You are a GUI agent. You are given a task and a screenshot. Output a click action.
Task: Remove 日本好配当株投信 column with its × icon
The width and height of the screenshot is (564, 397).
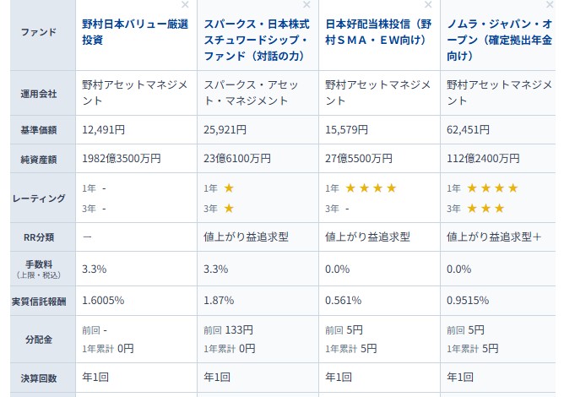coord(428,5)
